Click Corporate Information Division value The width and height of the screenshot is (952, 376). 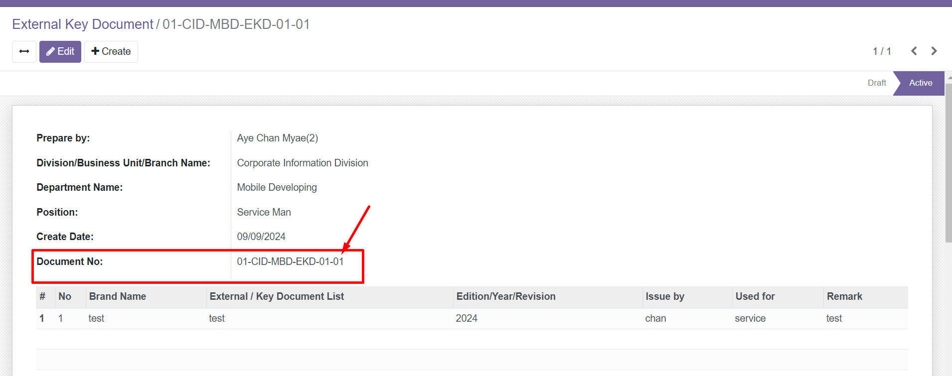coord(303,163)
